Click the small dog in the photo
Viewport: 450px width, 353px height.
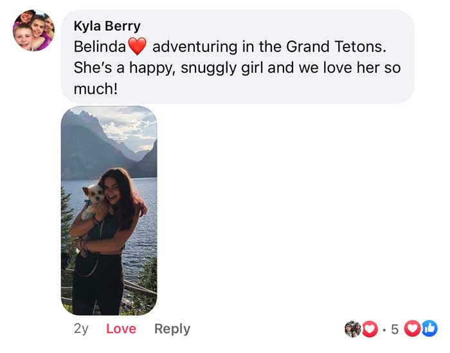95,195
